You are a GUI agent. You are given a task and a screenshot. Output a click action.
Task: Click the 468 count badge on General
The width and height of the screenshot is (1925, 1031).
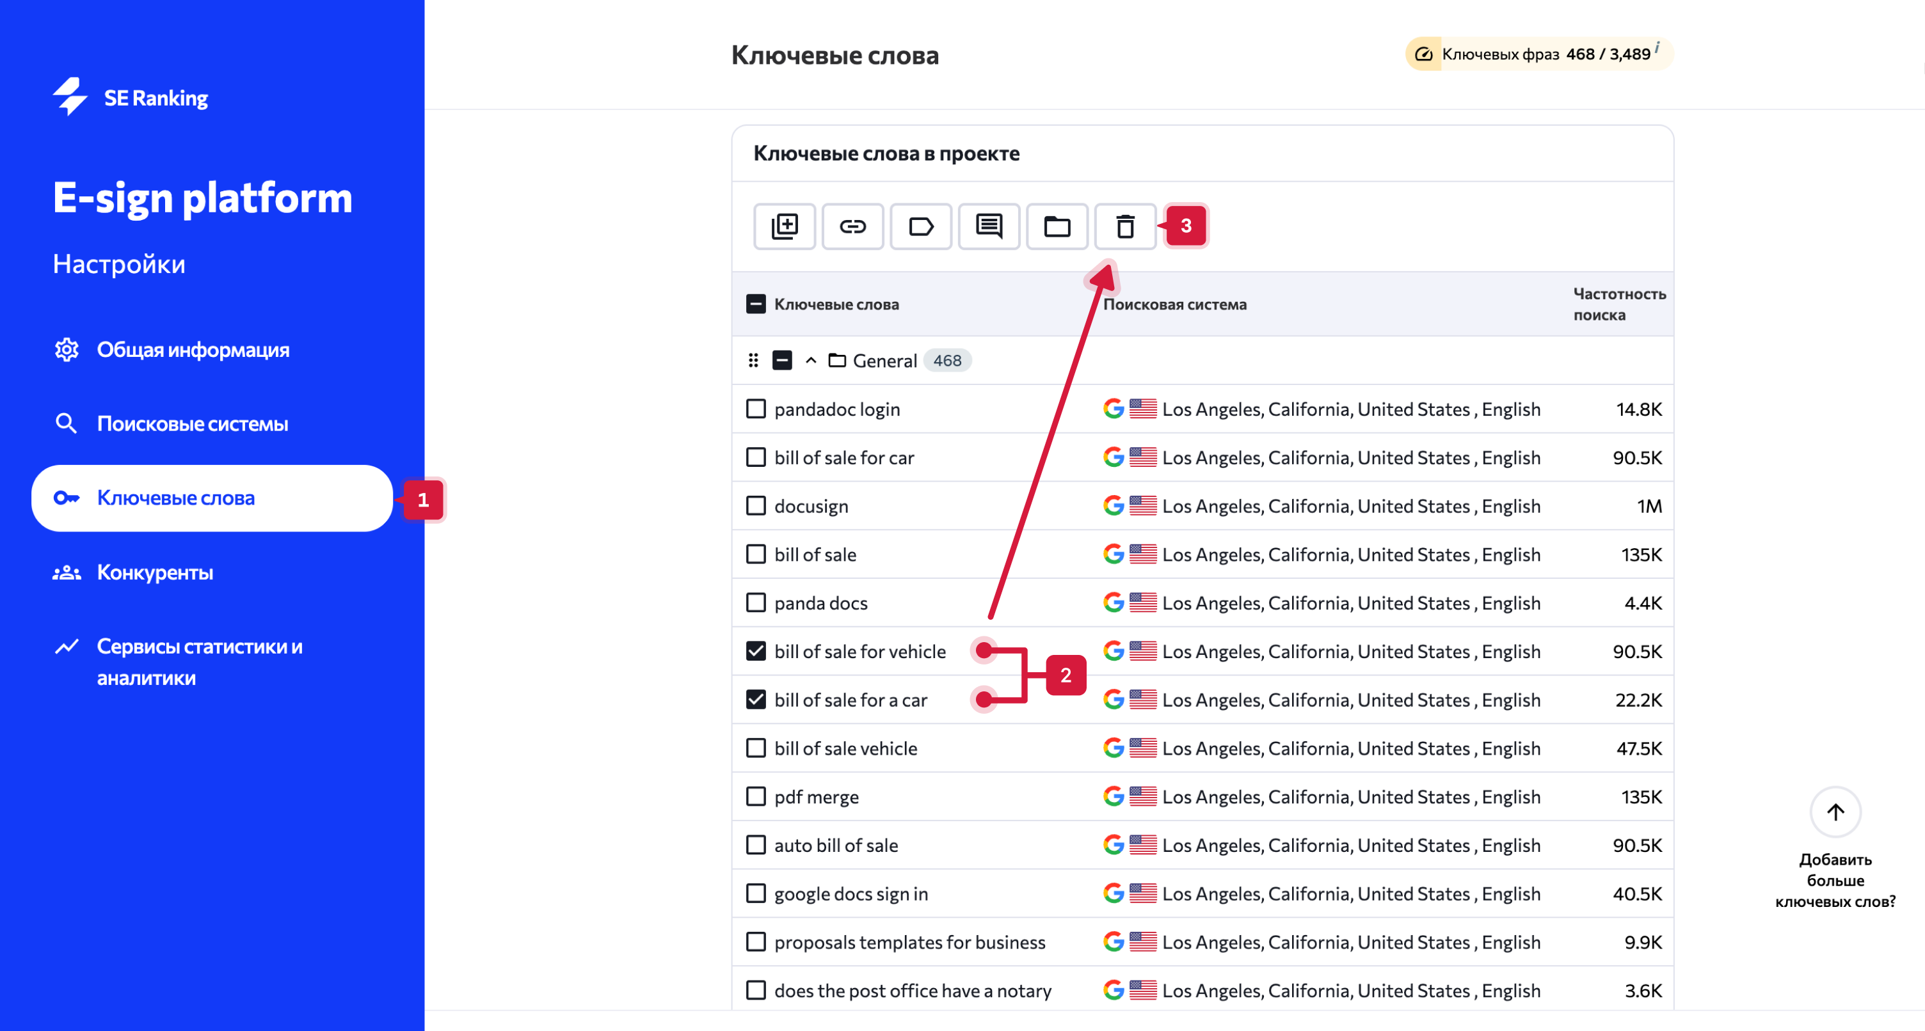click(947, 361)
